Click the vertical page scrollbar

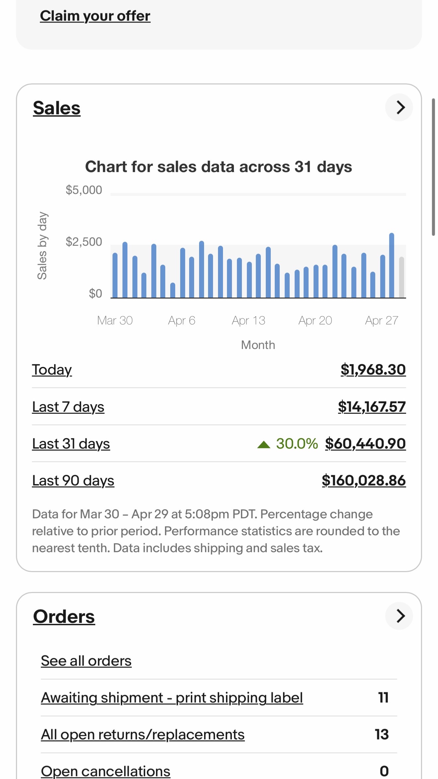pos(433,167)
